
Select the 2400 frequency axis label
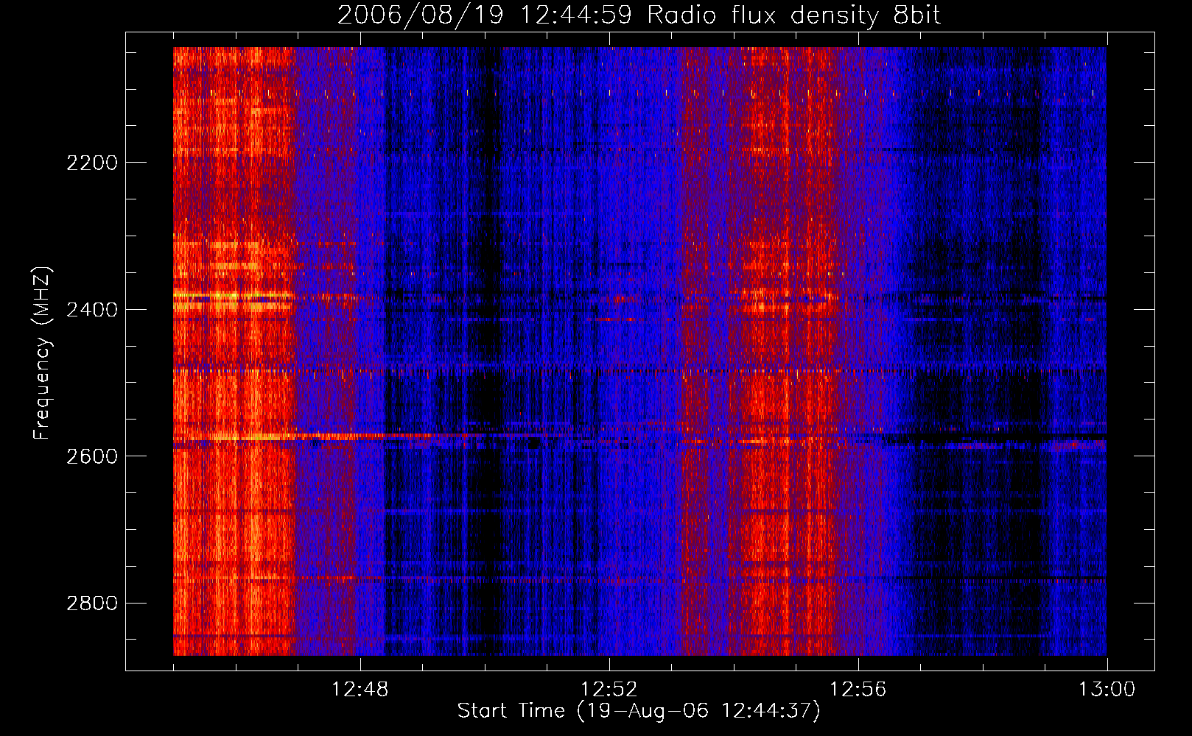click(92, 310)
